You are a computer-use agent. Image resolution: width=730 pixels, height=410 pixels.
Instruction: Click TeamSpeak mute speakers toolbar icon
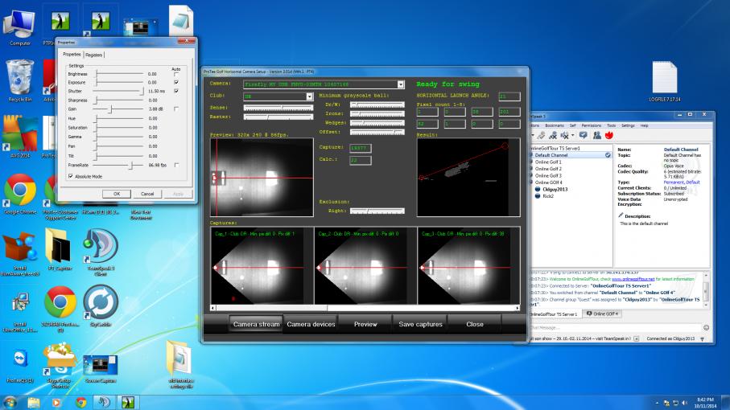(564, 135)
